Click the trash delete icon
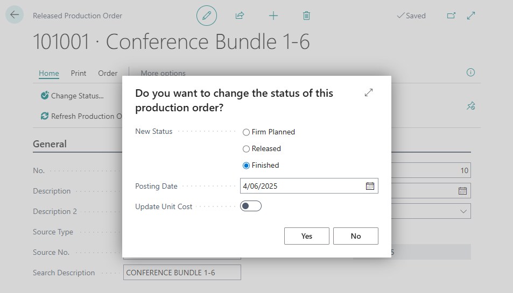The image size is (513, 293). point(306,16)
